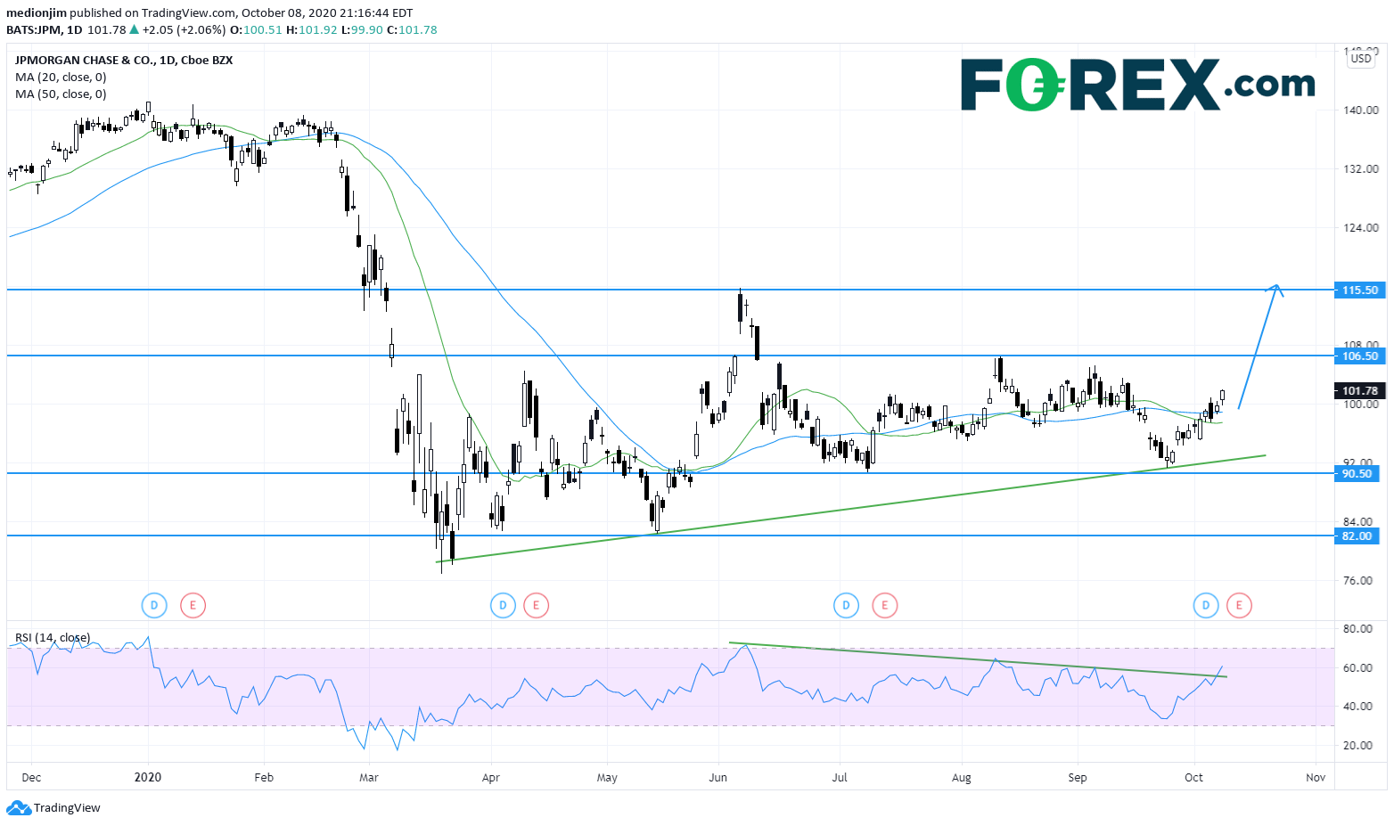1394x826 pixels.
Task: Open the earnings E marker near April
Action: coord(536,607)
